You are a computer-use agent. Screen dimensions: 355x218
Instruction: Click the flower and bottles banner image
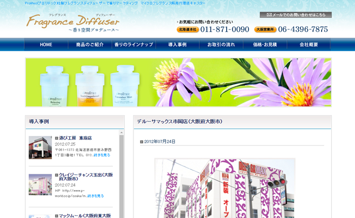pyautogui.click(x=179, y=83)
